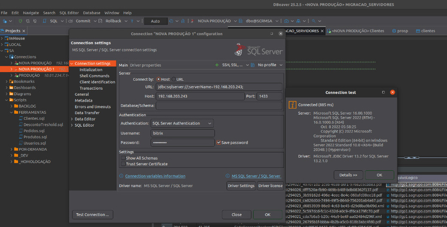The height and width of the screenshot is (227, 447).
Task: Open the Clientes.sql script file
Action: pyautogui.click(x=34, y=118)
